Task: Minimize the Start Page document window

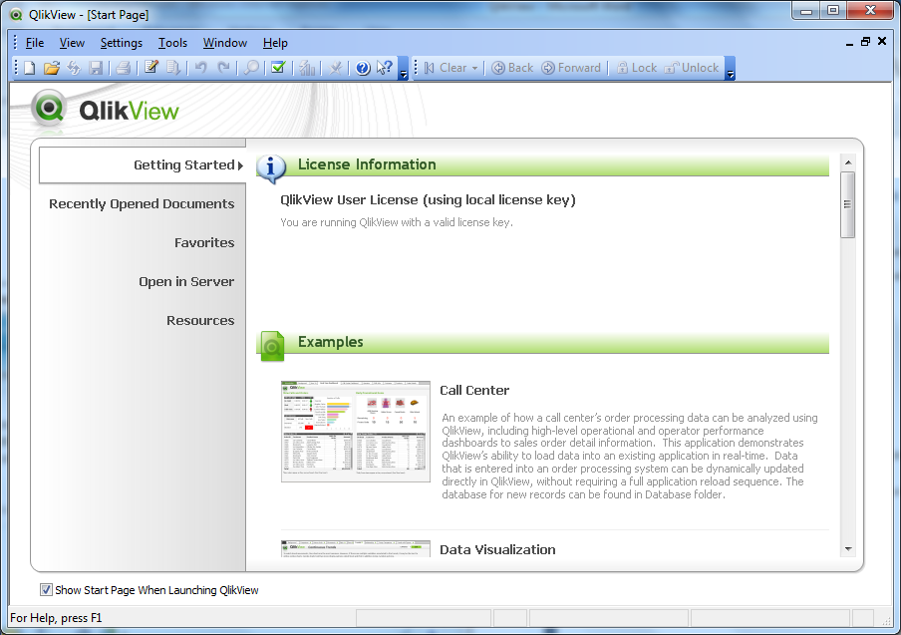Action: tap(849, 43)
